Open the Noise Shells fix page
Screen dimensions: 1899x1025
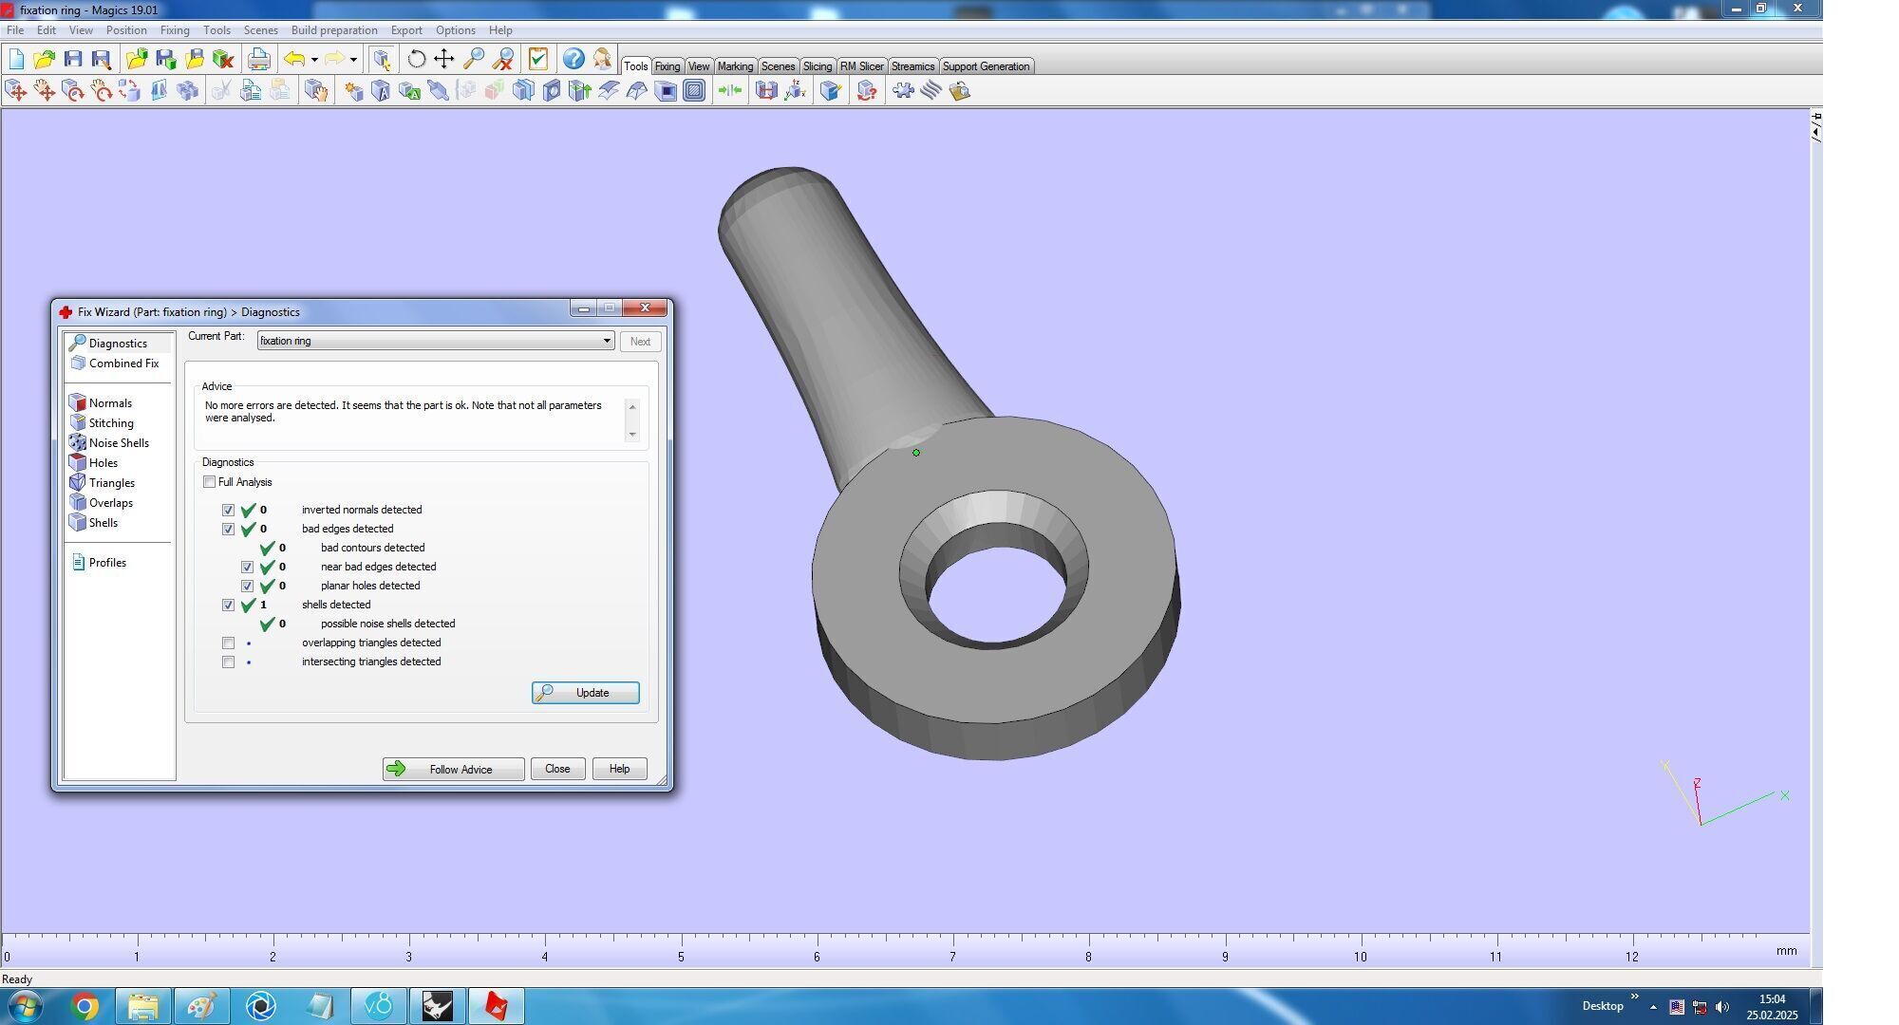click(x=118, y=443)
